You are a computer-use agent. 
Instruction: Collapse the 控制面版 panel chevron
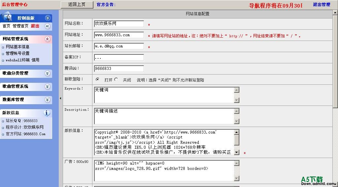48,18
